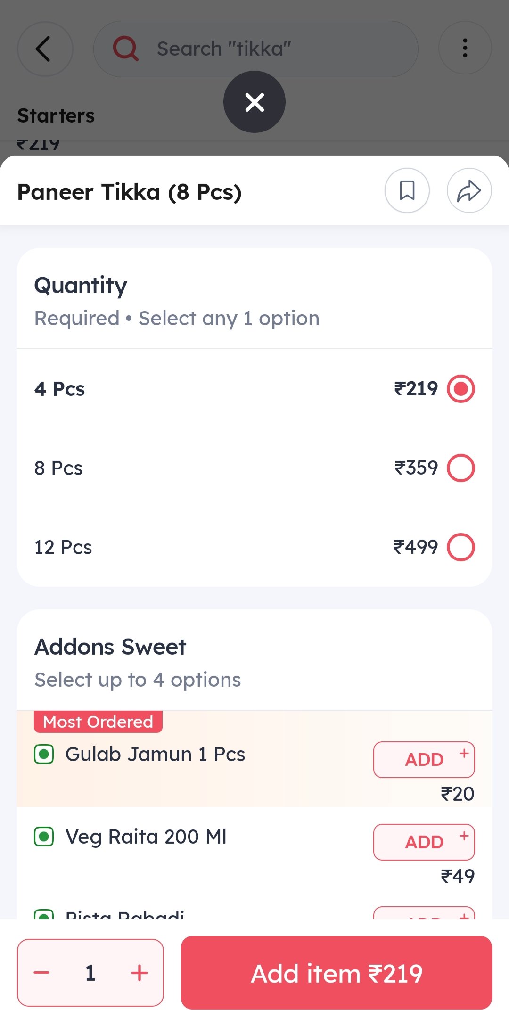Focus the Search "tikka" field
509x1010 pixels.
tap(264, 49)
